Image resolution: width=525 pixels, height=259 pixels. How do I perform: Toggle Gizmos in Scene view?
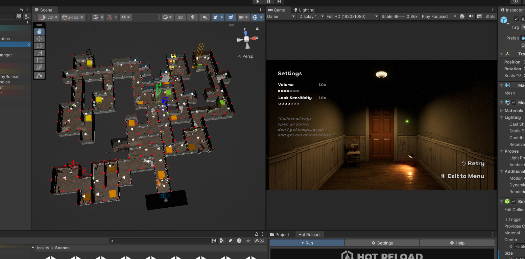pos(255,17)
